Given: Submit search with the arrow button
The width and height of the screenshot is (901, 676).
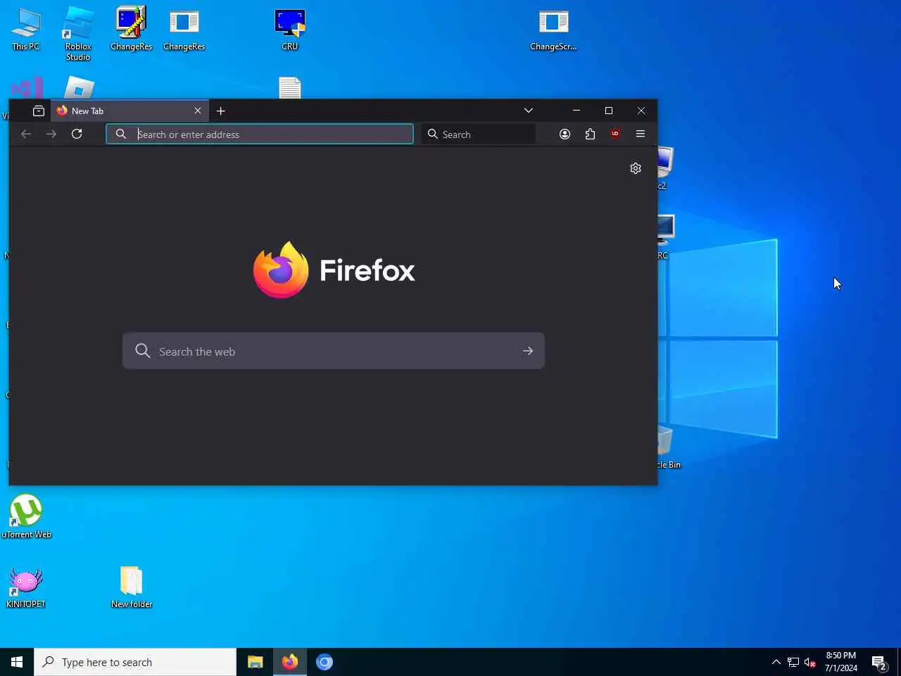Looking at the screenshot, I should pyautogui.click(x=528, y=351).
